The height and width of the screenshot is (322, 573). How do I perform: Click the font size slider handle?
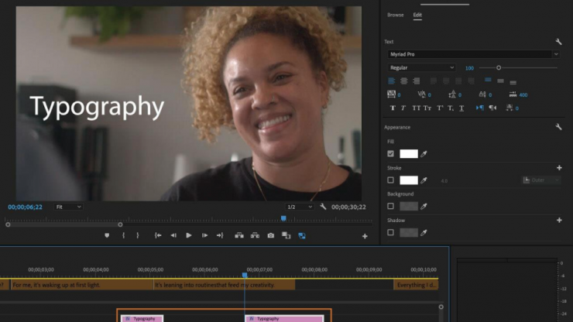click(x=499, y=68)
